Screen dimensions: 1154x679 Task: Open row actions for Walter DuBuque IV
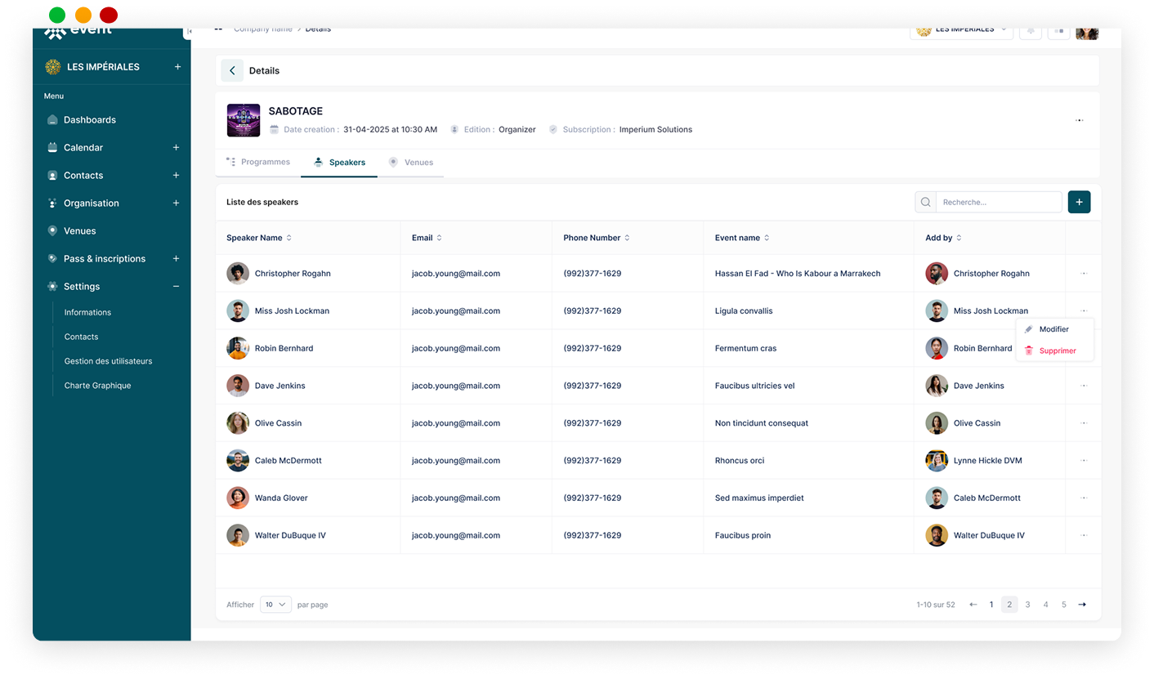(1084, 536)
